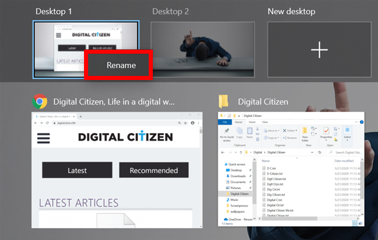Click Explorer's up one level arrow

point(240,152)
